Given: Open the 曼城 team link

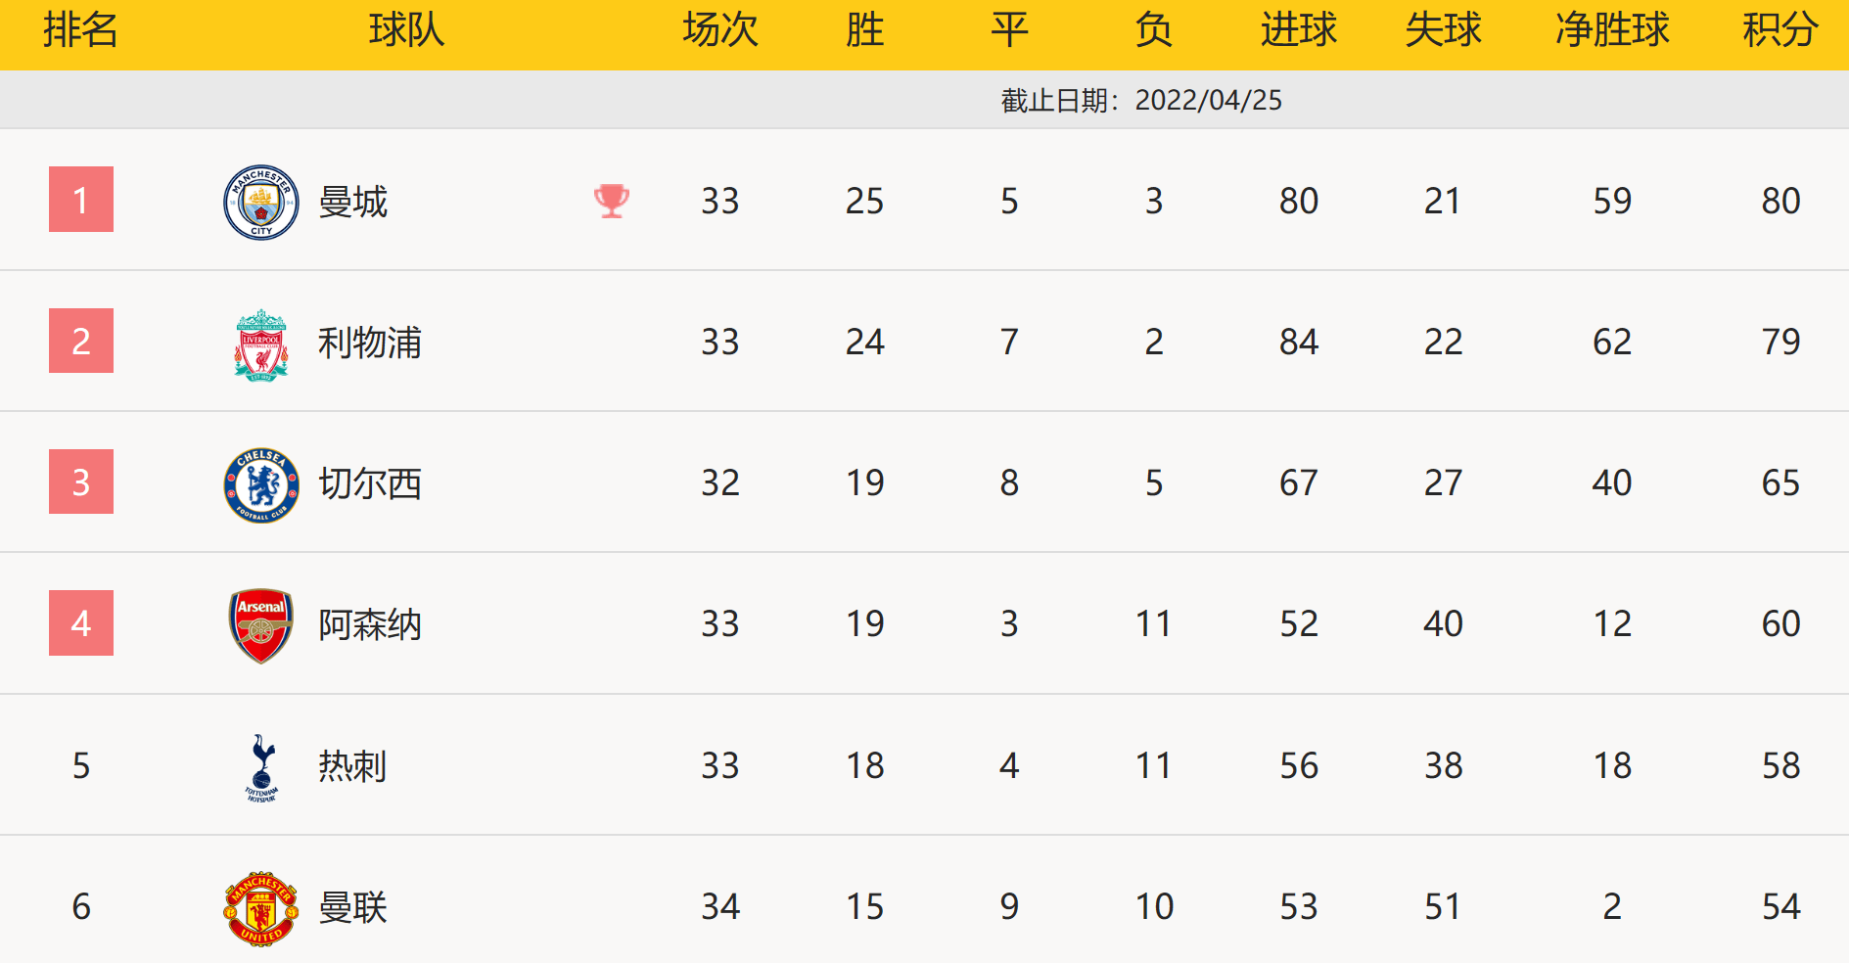Looking at the screenshot, I should (353, 202).
